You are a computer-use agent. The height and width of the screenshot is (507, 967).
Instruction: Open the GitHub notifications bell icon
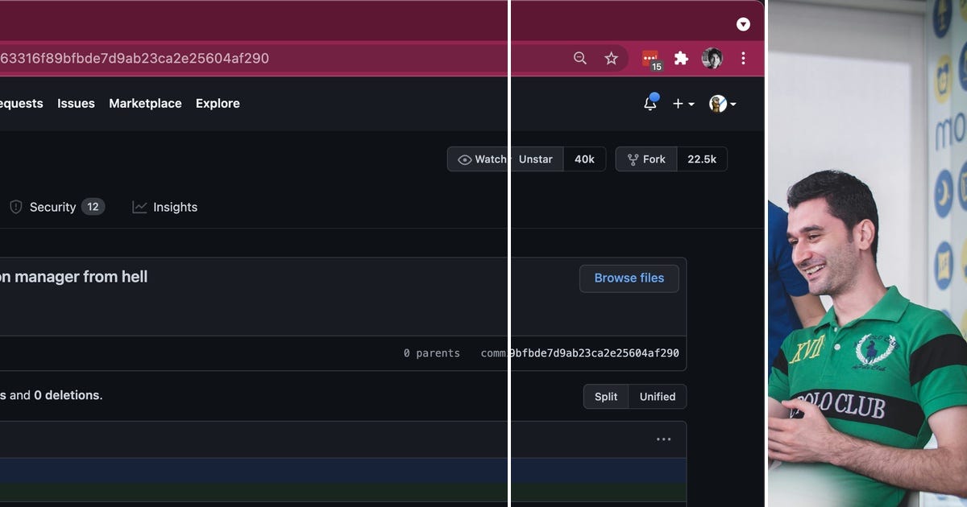(650, 103)
